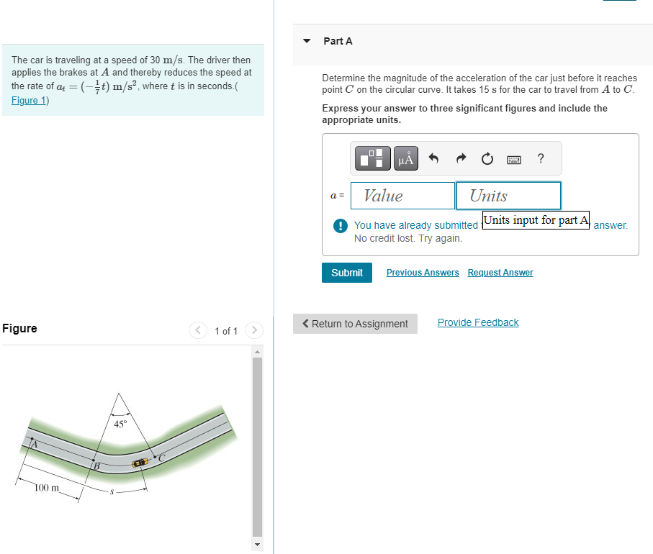This screenshot has width=653, height=554.
Task: Click Return to Assignment
Action: [x=355, y=323]
